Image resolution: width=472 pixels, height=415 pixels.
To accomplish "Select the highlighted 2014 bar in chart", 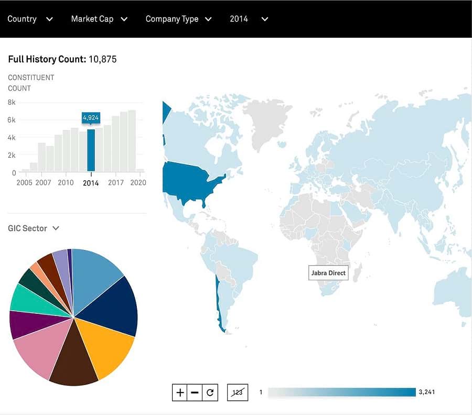I will [x=91, y=150].
